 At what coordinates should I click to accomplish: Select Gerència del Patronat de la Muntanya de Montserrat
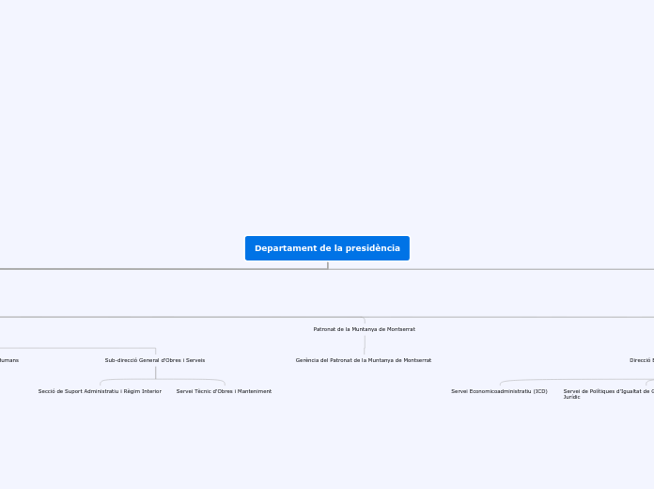[x=364, y=360]
